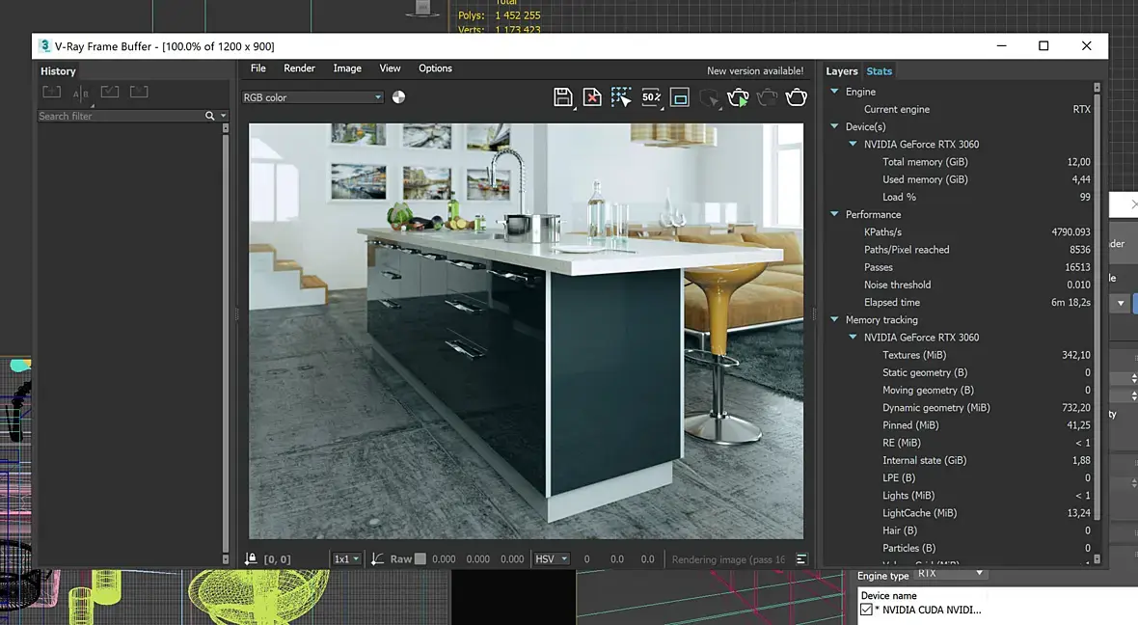
Task: Click the circular channel switch icon
Action: click(399, 96)
